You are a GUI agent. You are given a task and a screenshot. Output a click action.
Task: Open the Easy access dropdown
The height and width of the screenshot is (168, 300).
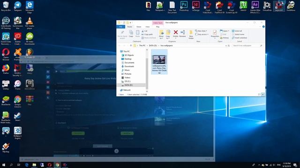[202, 34]
